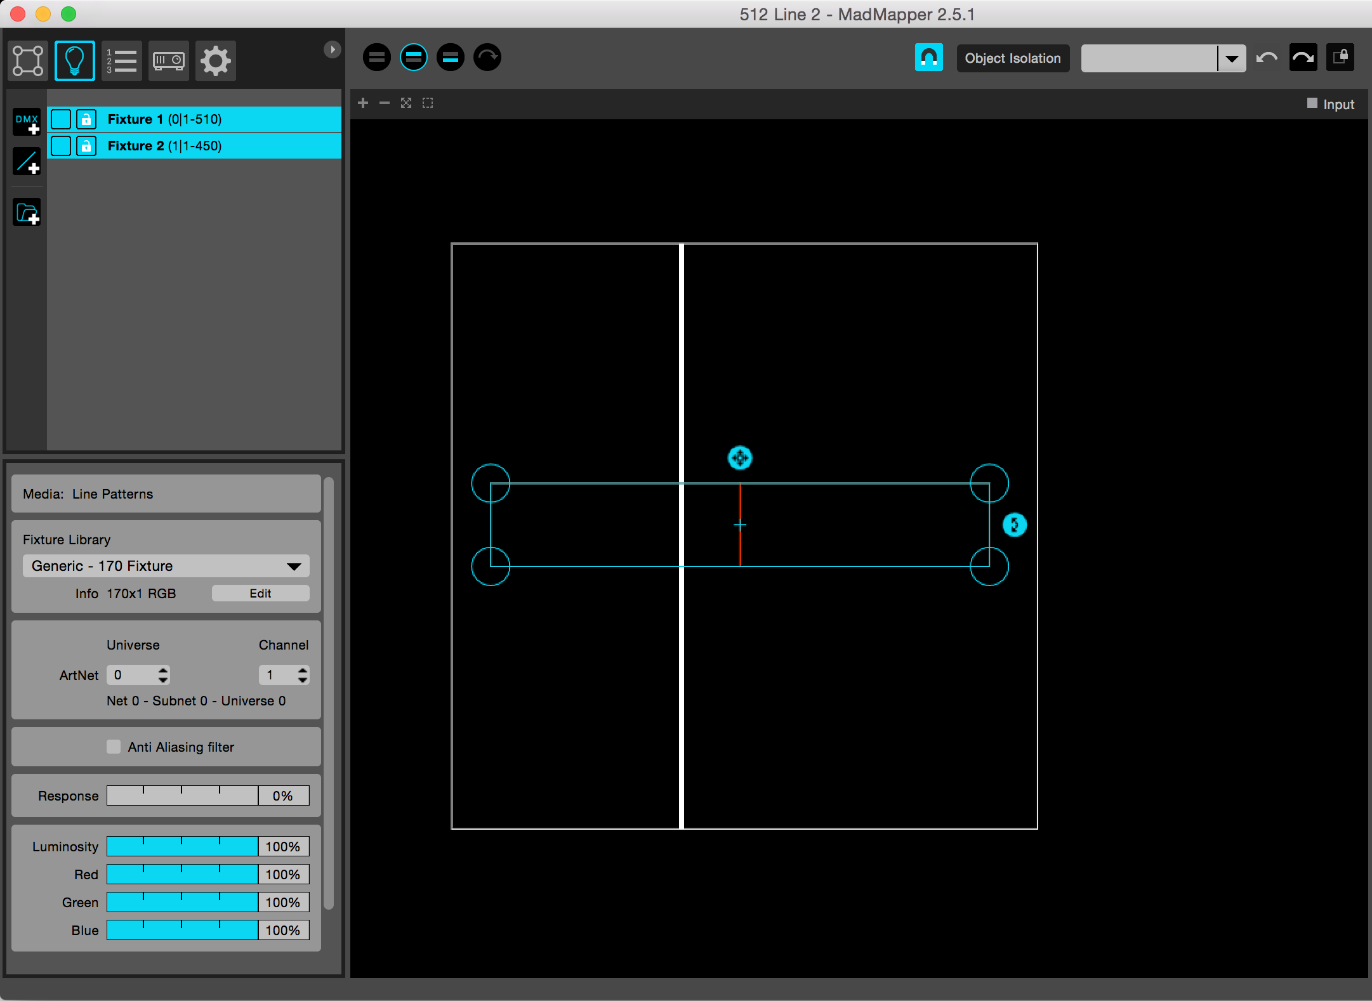The width and height of the screenshot is (1372, 1001).
Task: Click the Channel stepper arrows
Action: [x=303, y=675]
